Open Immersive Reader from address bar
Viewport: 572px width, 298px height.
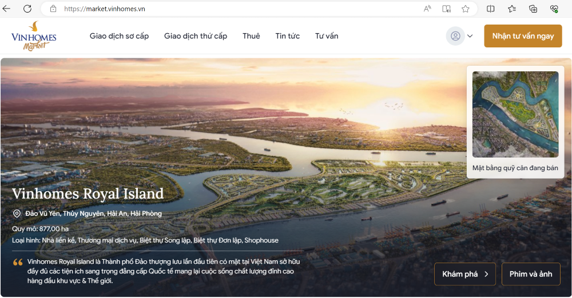coord(446,9)
